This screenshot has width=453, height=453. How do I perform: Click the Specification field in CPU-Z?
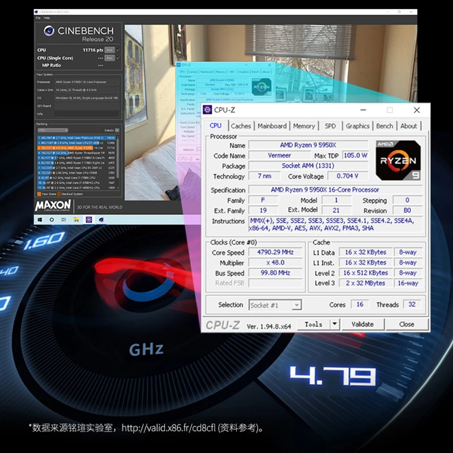335,190
